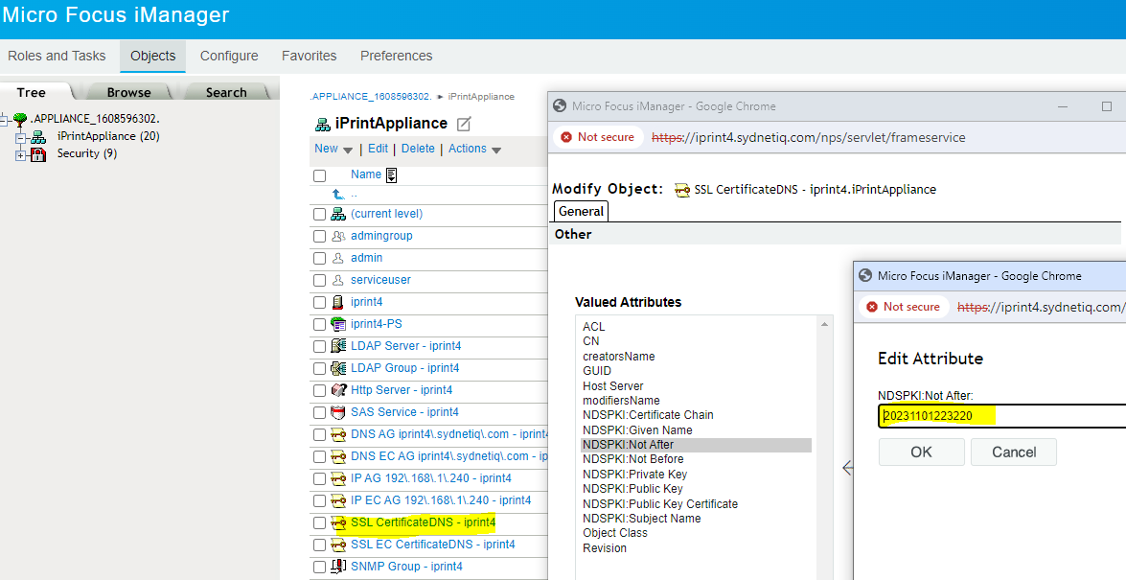The image size is (1126, 580).
Task: Click OK in the Edit Attribute dialog
Action: [921, 452]
